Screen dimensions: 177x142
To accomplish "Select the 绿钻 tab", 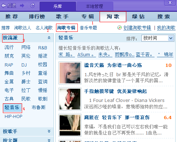I will pos(138,16).
